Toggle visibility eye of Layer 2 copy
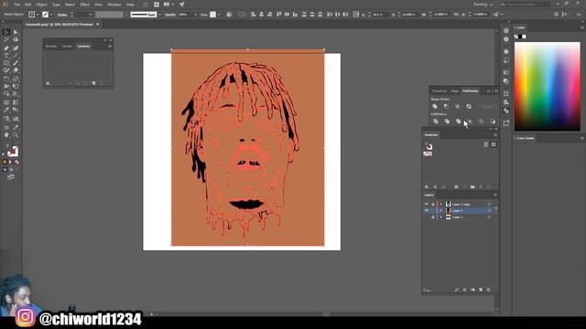 point(427,205)
